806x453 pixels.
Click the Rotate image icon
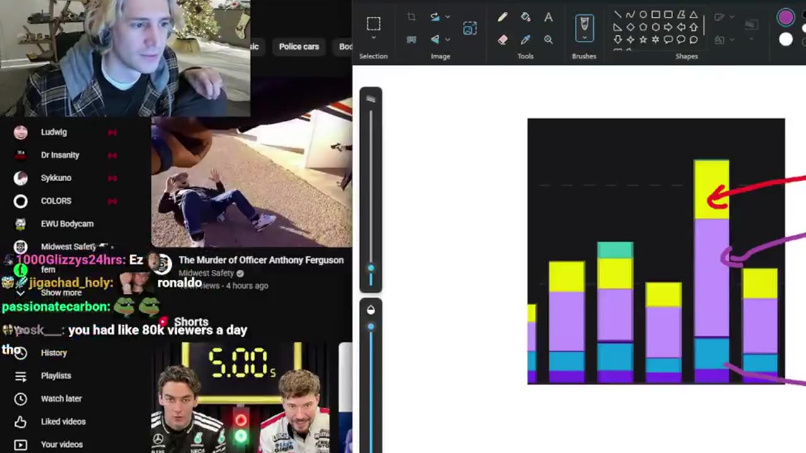[434, 17]
